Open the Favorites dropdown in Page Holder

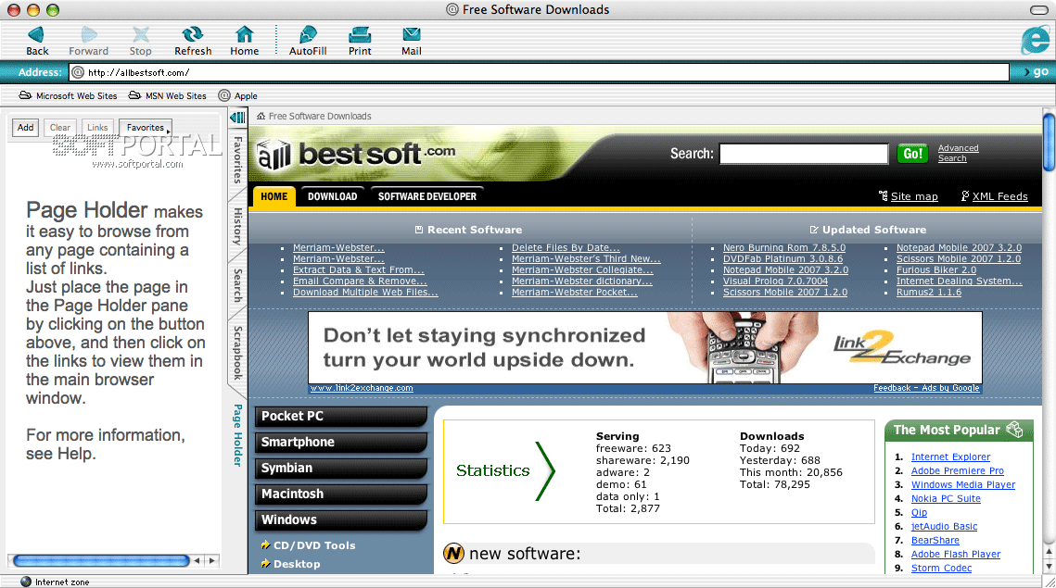(x=146, y=127)
